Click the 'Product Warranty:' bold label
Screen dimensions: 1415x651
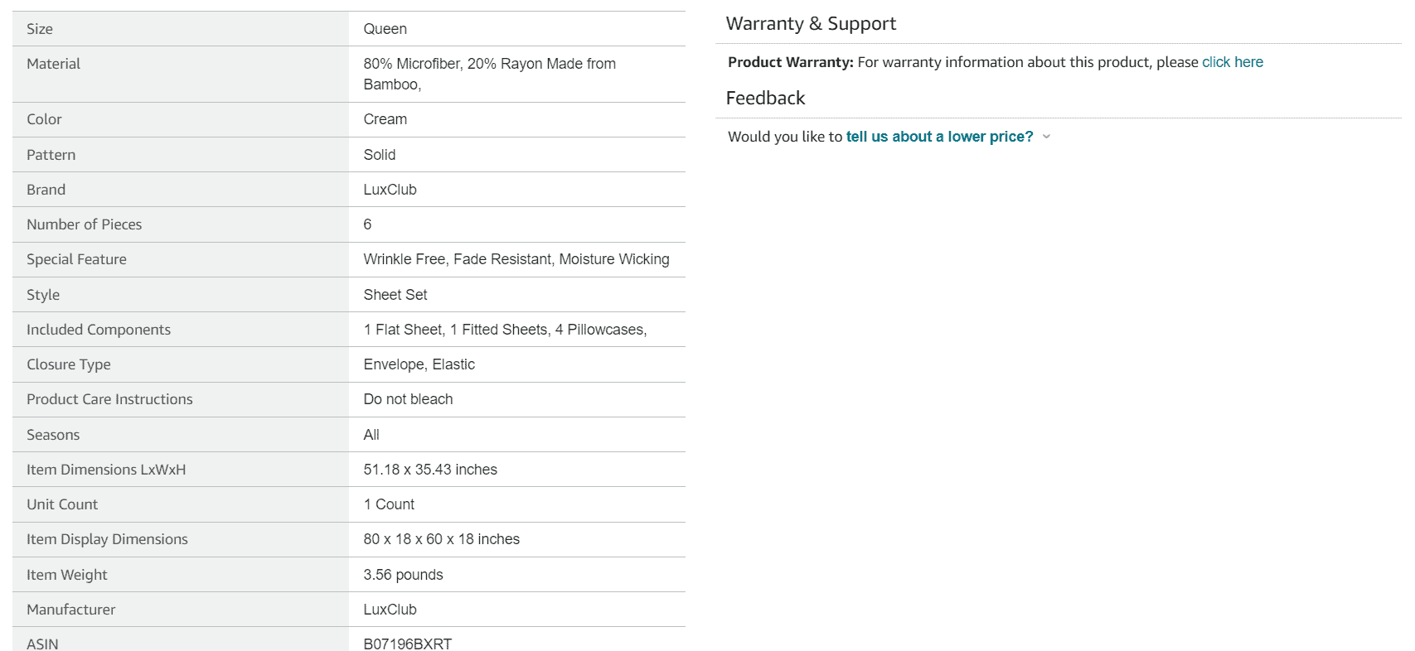click(x=790, y=62)
